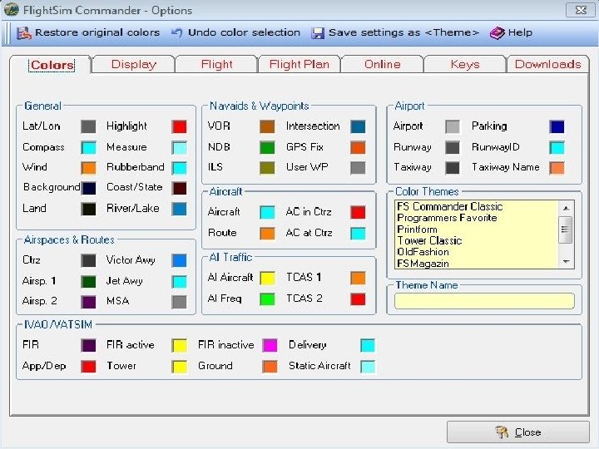Pick the User WP gray swatch
The height and width of the screenshot is (449, 599).
point(358,168)
